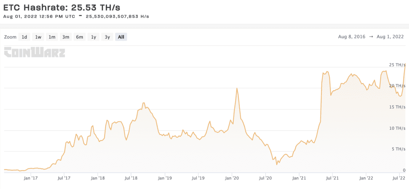The width and height of the screenshot is (409, 189).
Task: Click the active All zoom button
Action: [121, 37]
